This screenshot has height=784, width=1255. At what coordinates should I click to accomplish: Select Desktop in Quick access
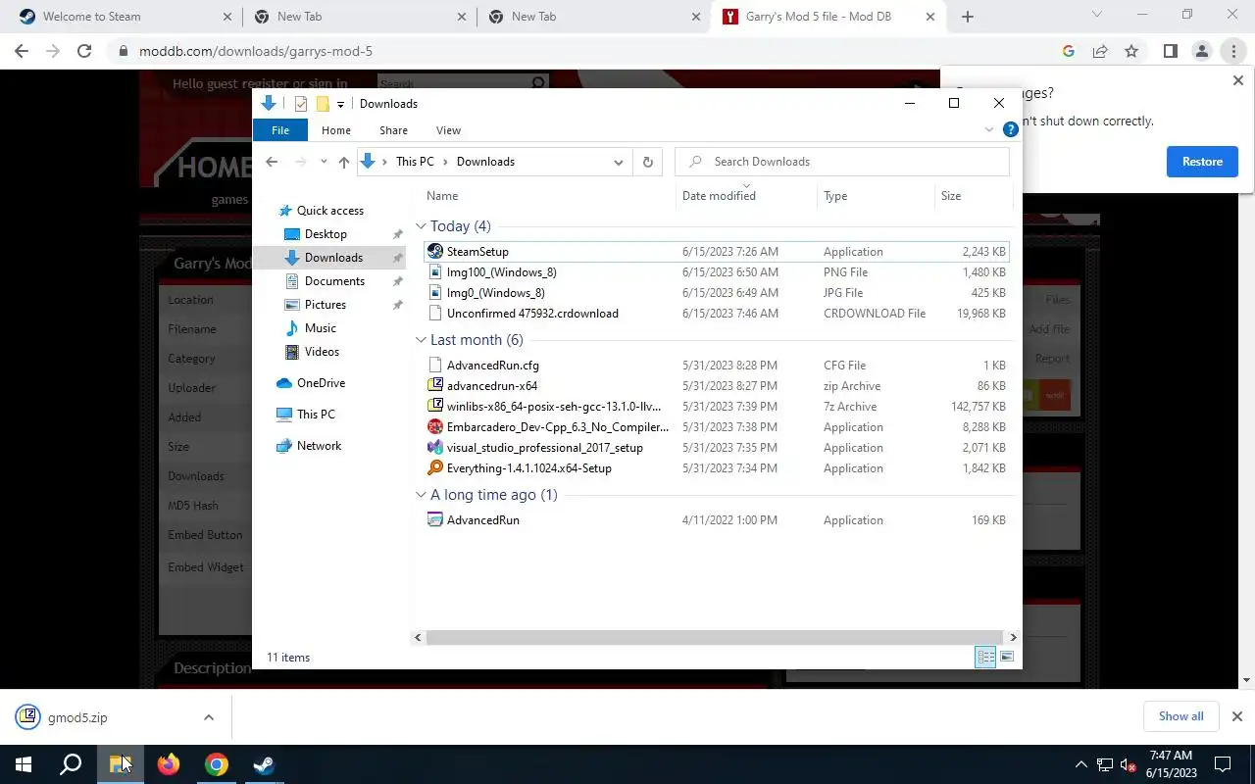click(326, 234)
